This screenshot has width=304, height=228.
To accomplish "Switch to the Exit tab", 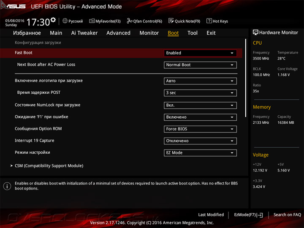I will (211, 33).
